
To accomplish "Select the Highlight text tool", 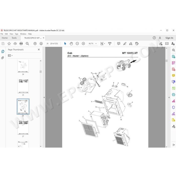I will pos(125,43).
